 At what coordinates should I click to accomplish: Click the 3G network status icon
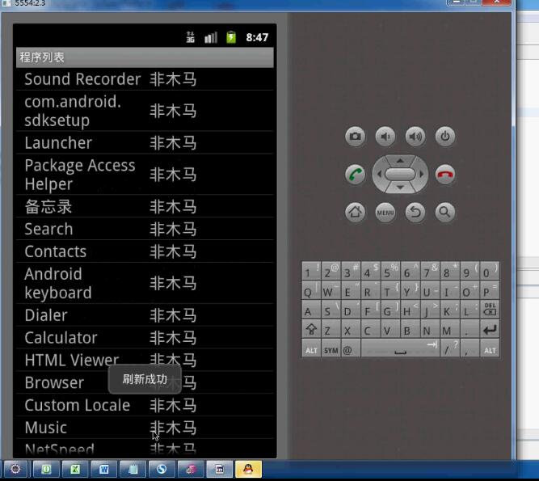click(x=190, y=37)
